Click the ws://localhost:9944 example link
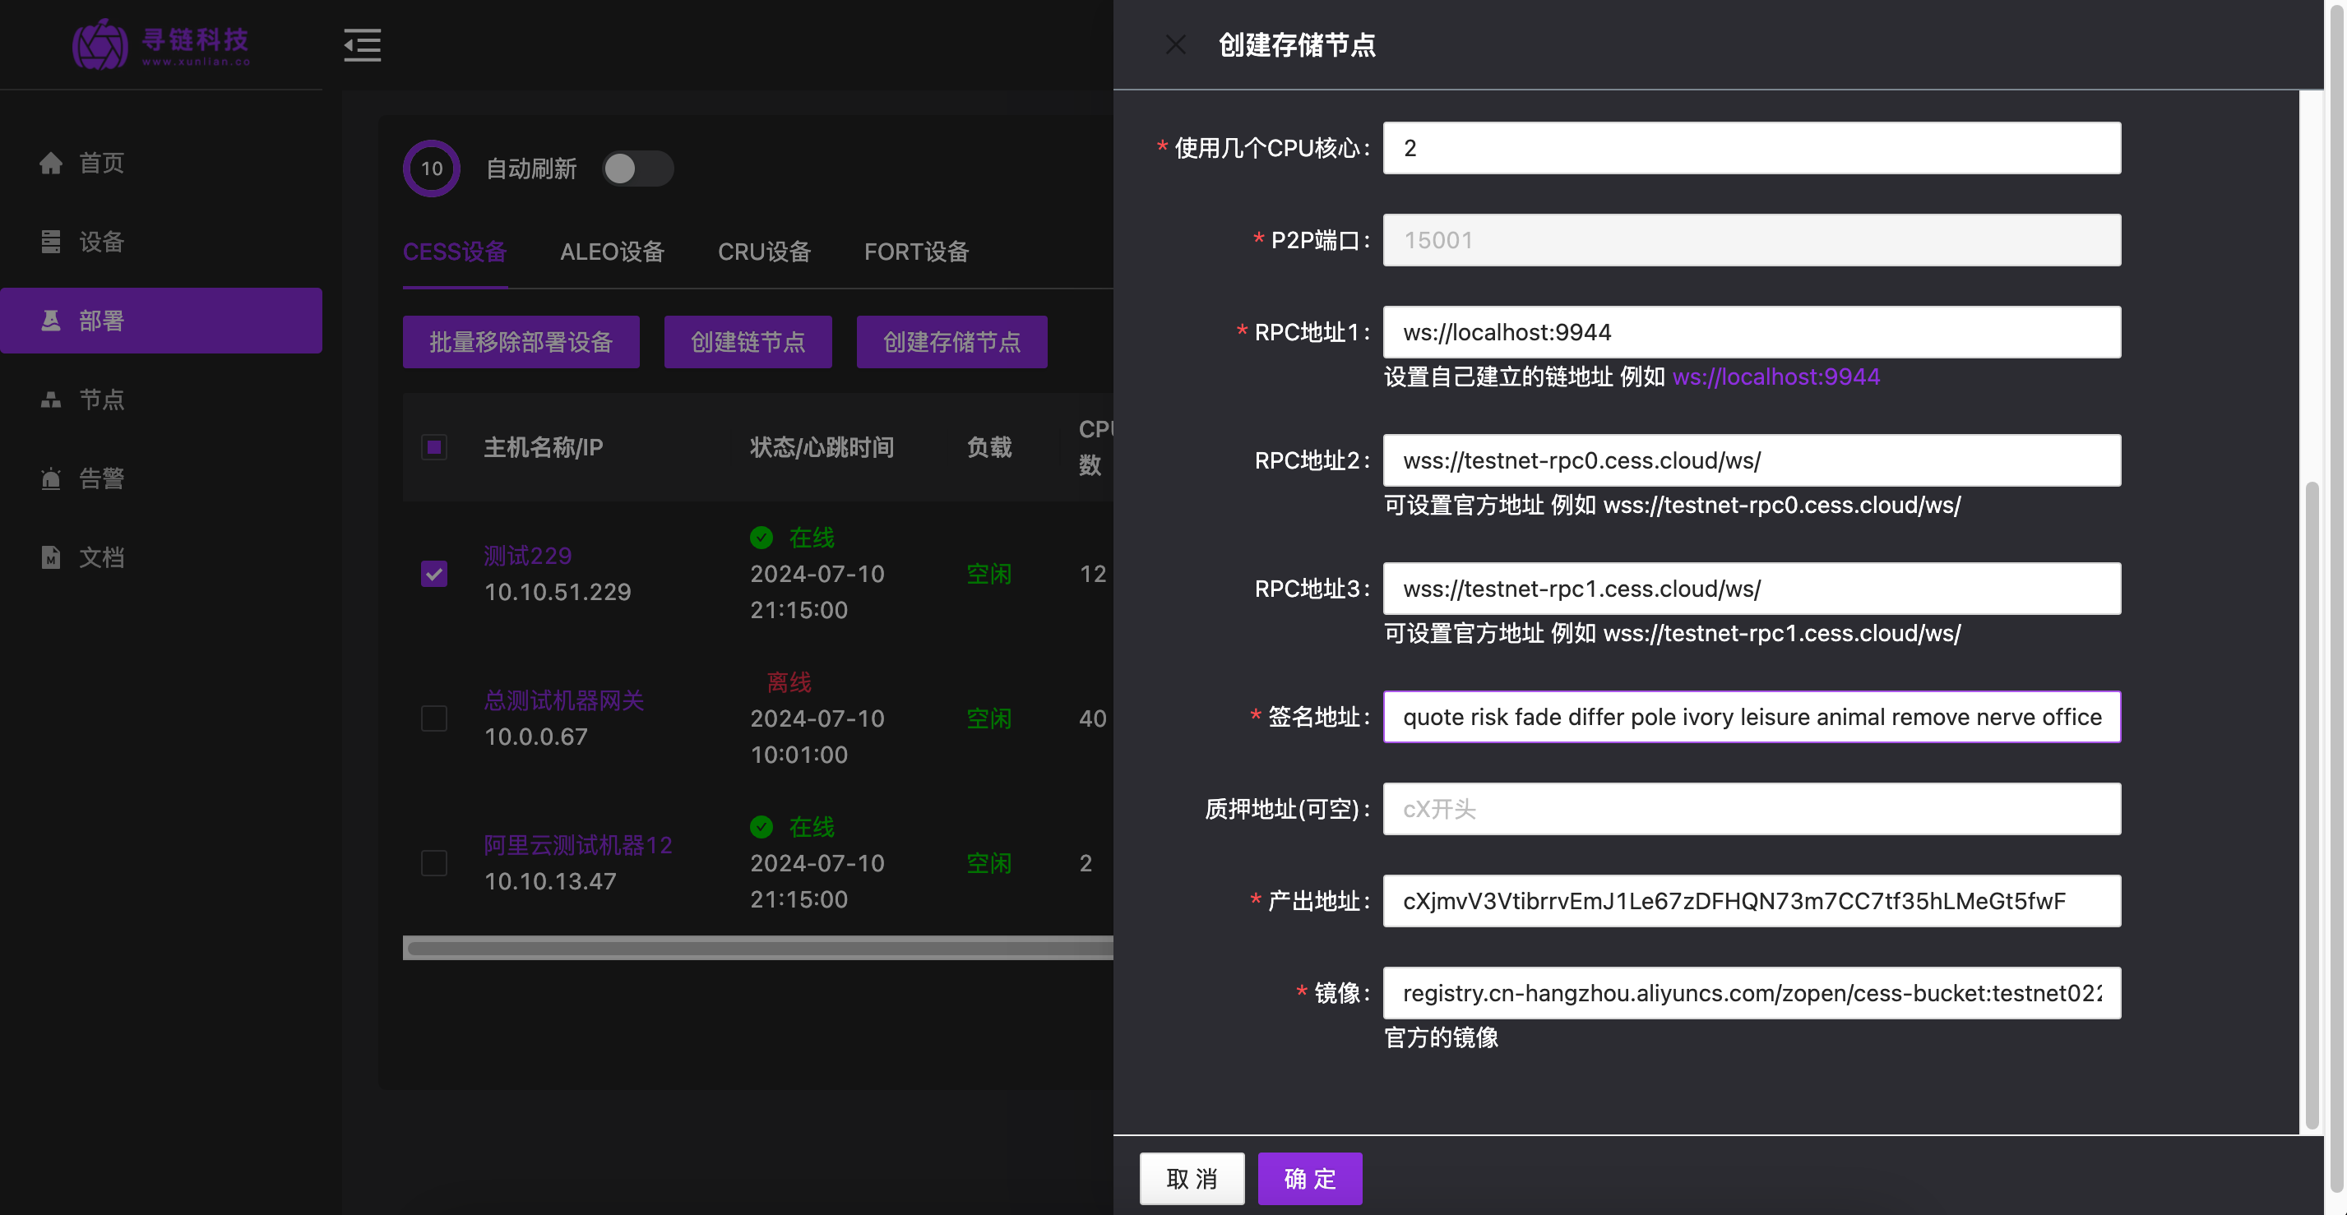This screenshot has height=1215, width=2347. point(1775,377)
